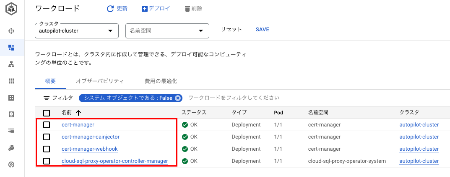This screenshot has height=177, width=450.
Task: Click the クラスタ column header
Action: tap(409, 112)
